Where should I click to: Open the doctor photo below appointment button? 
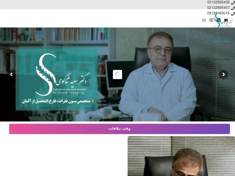(x=181, y=156)
